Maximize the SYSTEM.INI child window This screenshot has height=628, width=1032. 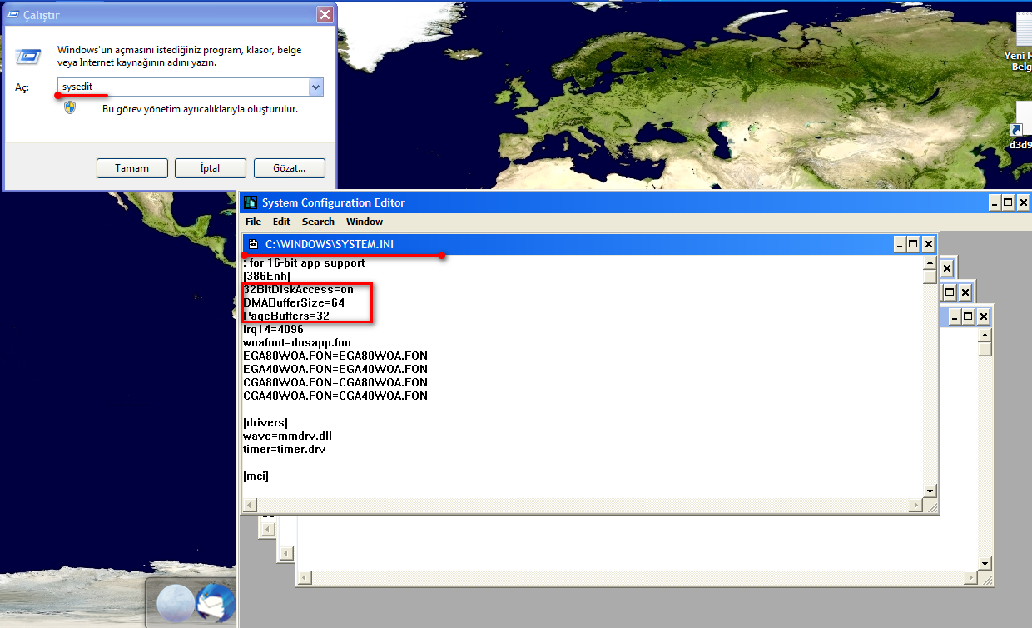[x=914, y=244]
